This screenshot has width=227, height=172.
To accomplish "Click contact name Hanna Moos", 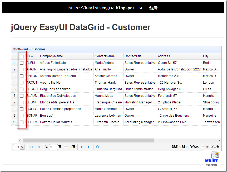I will click(104, 96).
